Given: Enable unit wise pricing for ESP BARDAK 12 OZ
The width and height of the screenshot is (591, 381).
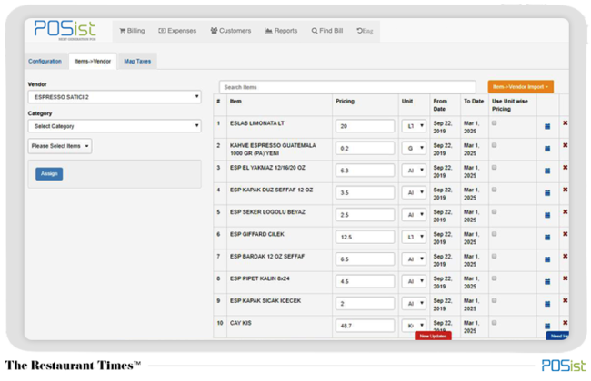Looking at the screenshot, I should 494,256.
